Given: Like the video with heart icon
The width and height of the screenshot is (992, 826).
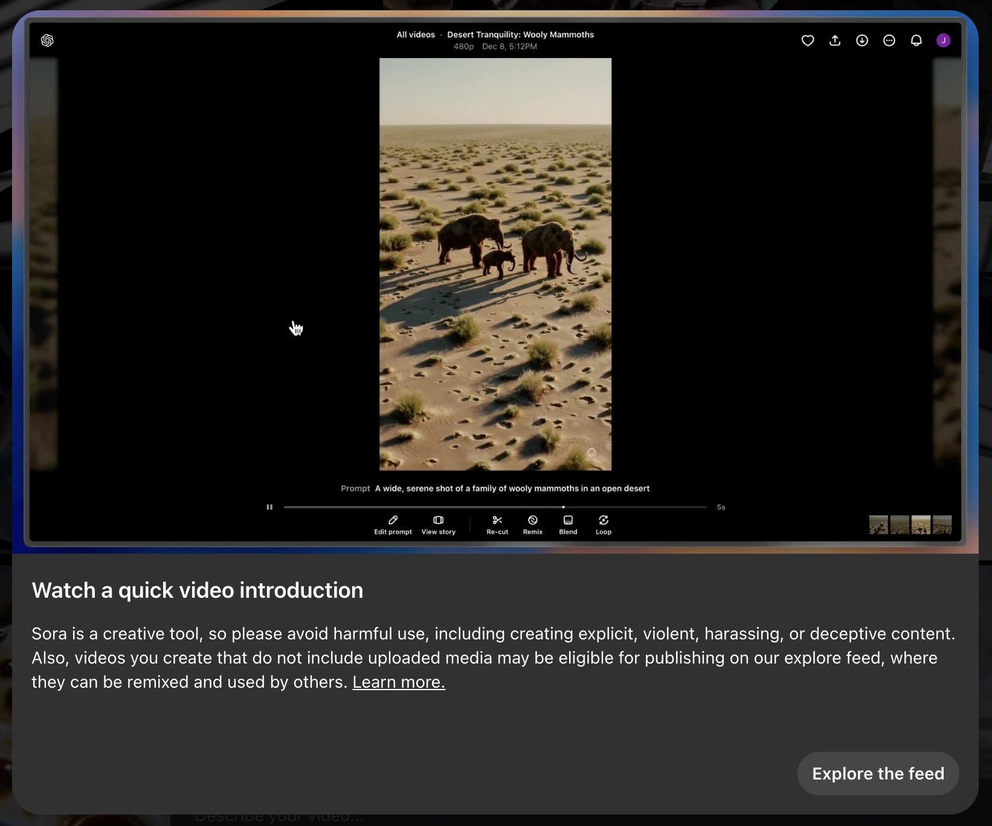Looking at the screenshot, I should (808, 40).
